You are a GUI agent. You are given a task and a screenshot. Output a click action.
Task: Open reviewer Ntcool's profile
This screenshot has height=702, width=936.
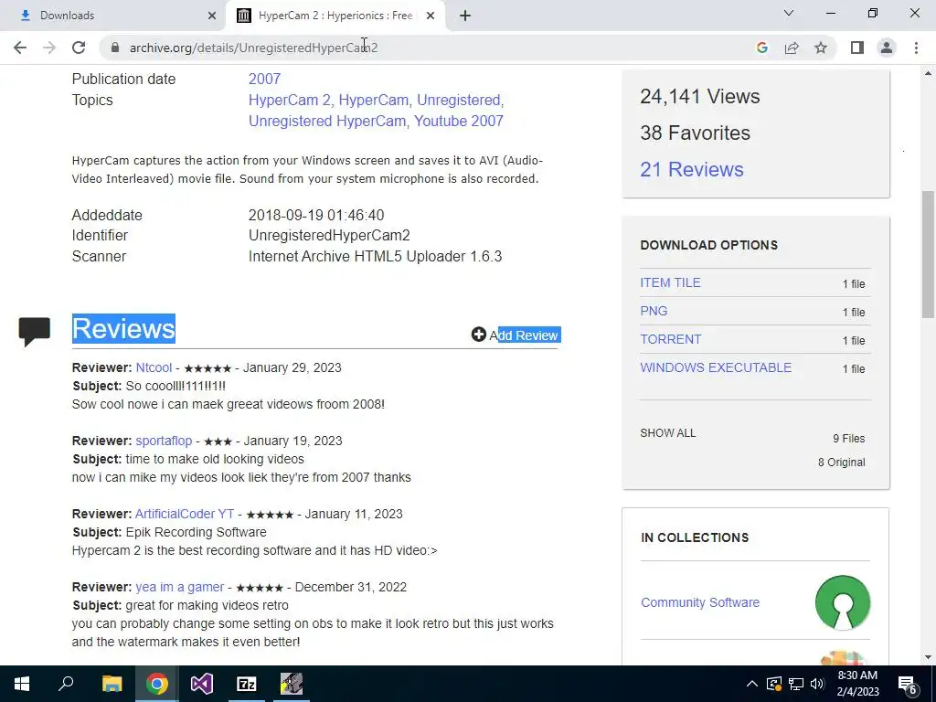click(154, 367)
